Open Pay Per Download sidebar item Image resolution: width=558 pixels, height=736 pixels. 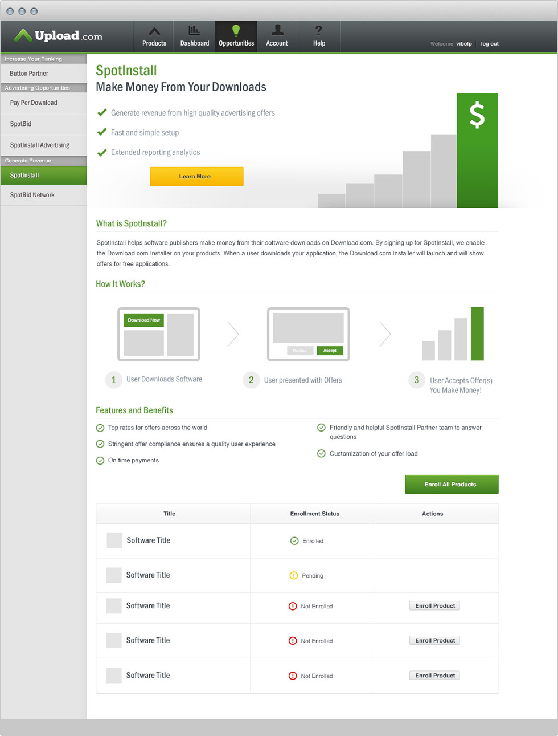pos(34,103)
